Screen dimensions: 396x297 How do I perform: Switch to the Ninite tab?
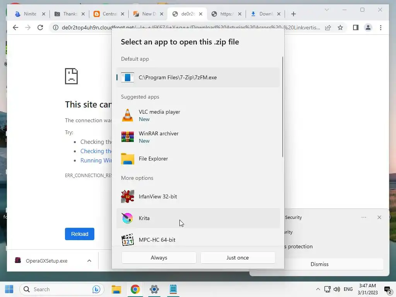tap(30, 14)
